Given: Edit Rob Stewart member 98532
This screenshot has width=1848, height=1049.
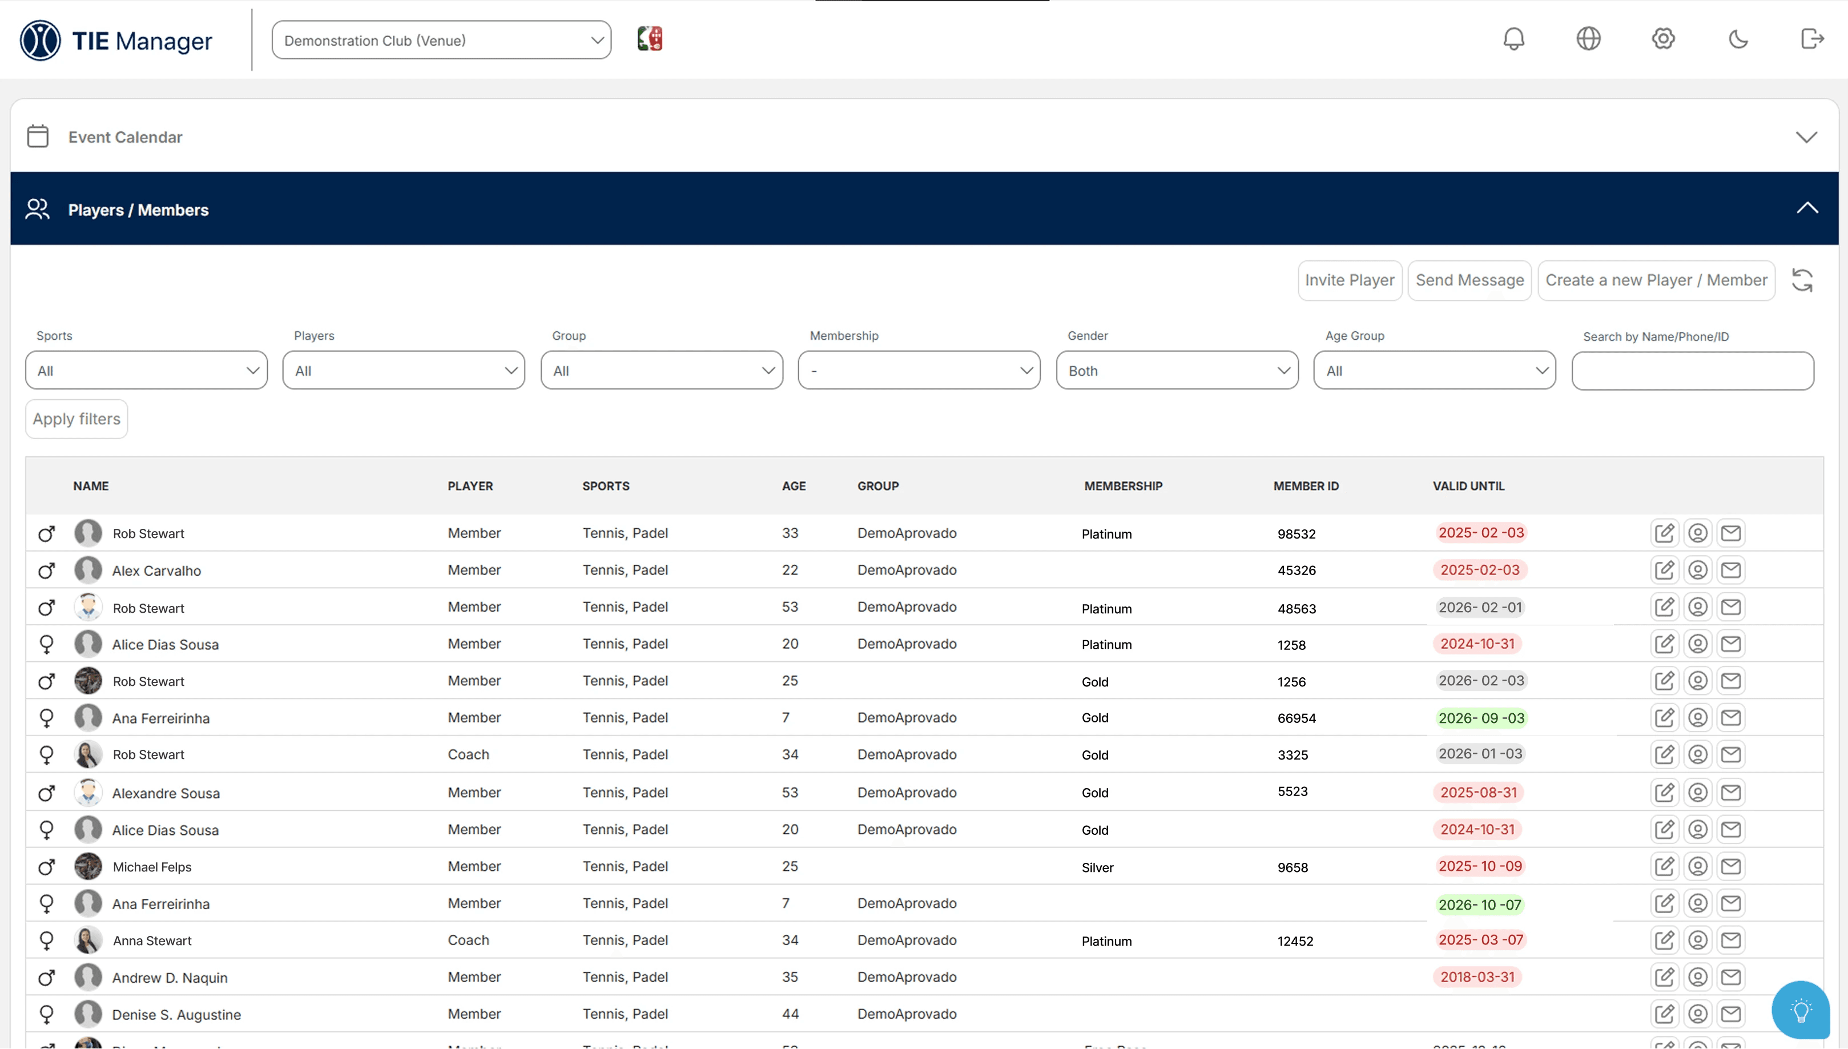Looking at the screenshot, I should coord(1664,533).
